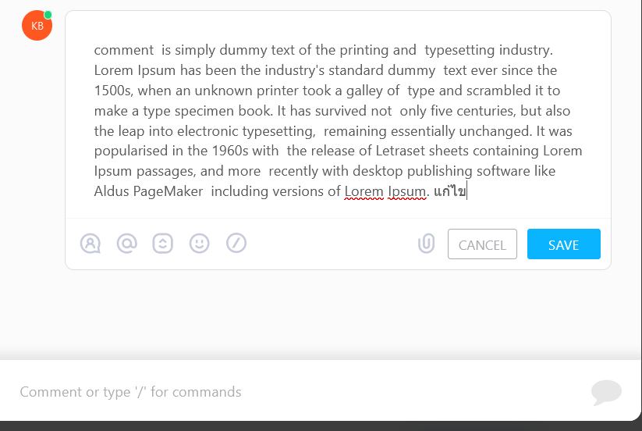Place cursor on the Thai text at end
This screenshot has width=642, height=431.
click(450, 191)
